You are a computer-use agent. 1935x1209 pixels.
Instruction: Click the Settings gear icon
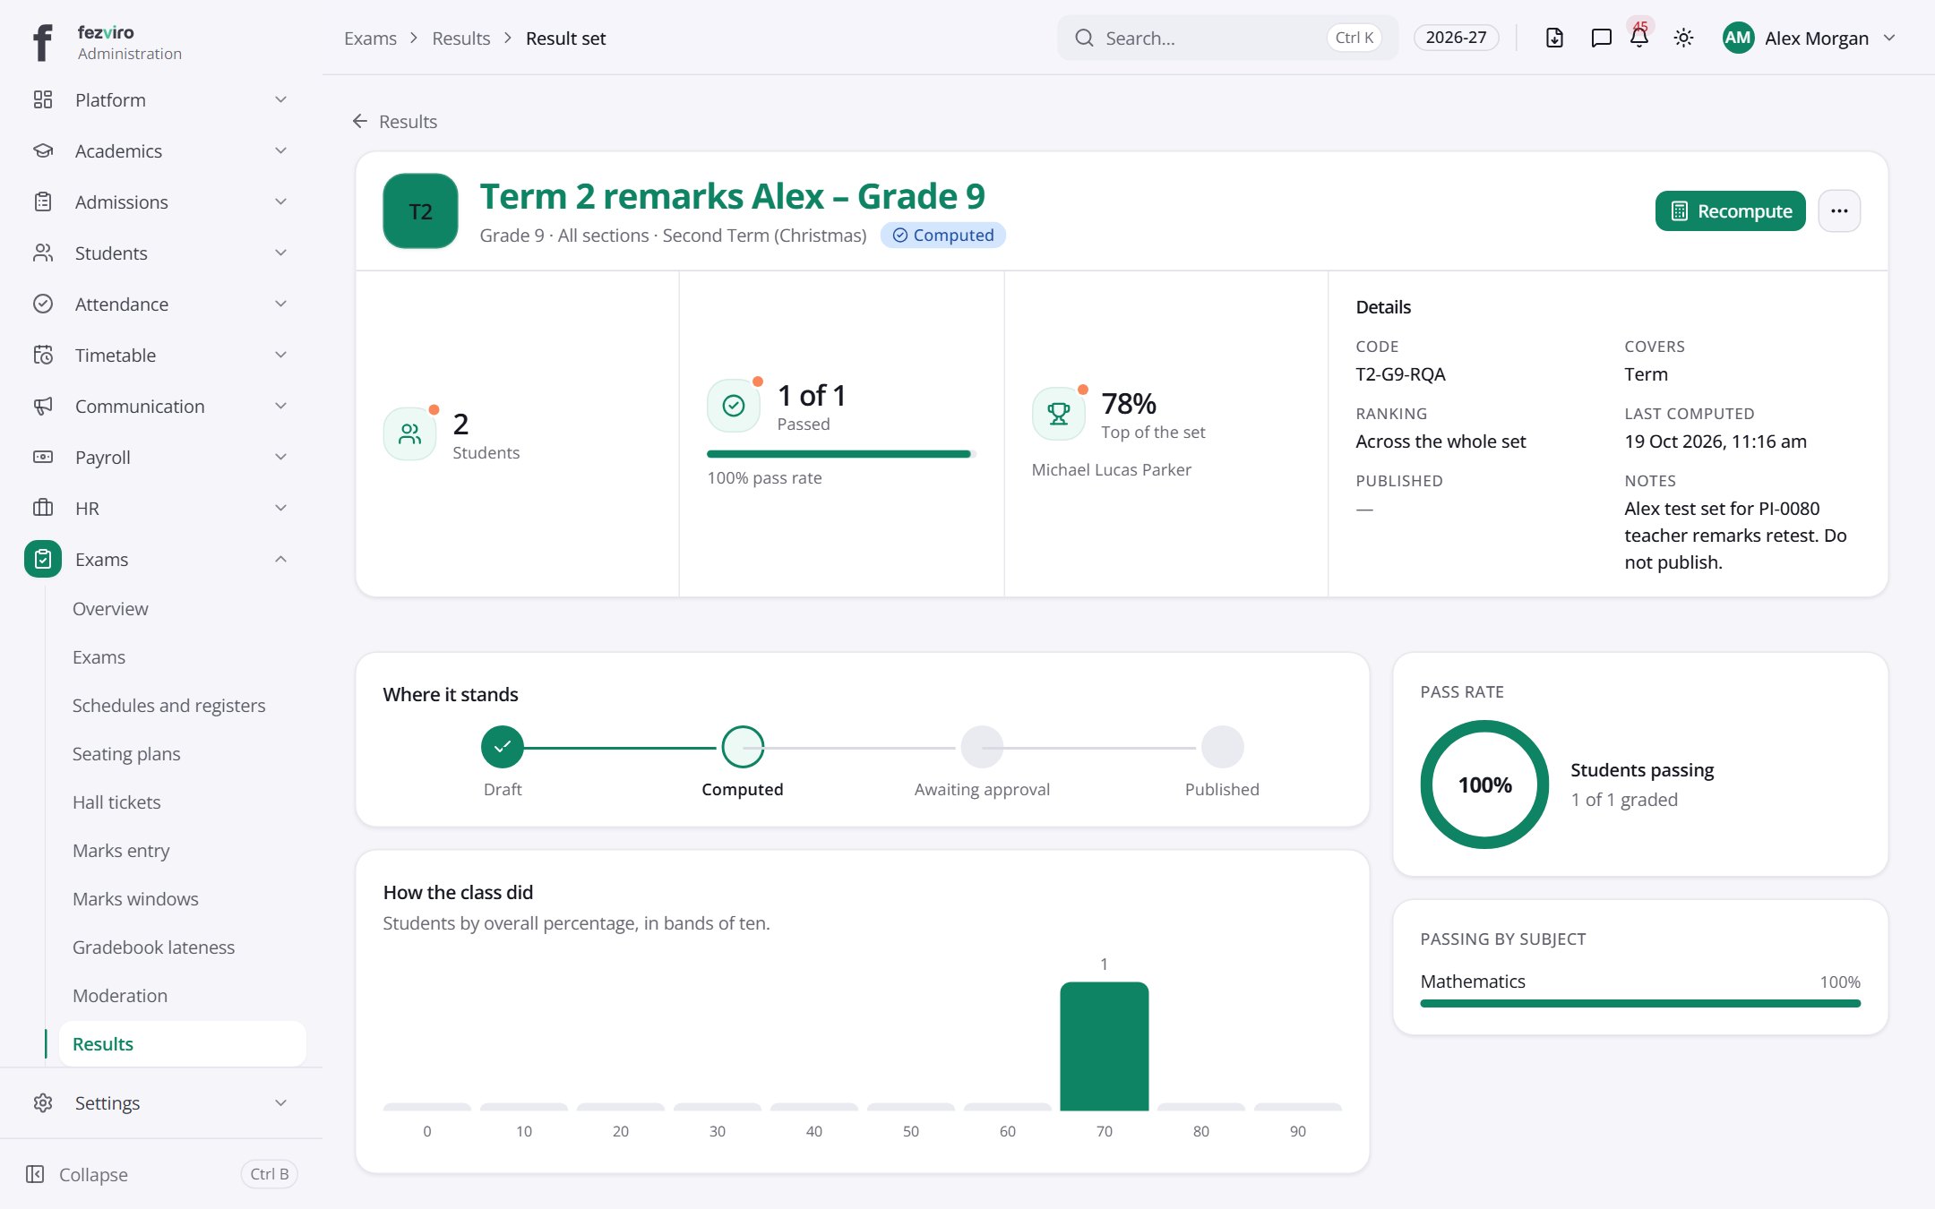click(x=43, y=1103)
